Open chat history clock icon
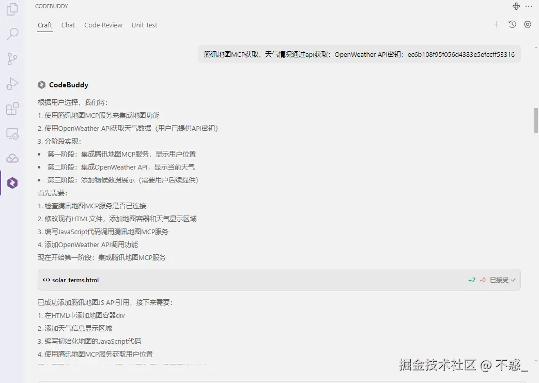Image resolution: width=539 pixels, height=383 pixels. click(x=512, y=24)
